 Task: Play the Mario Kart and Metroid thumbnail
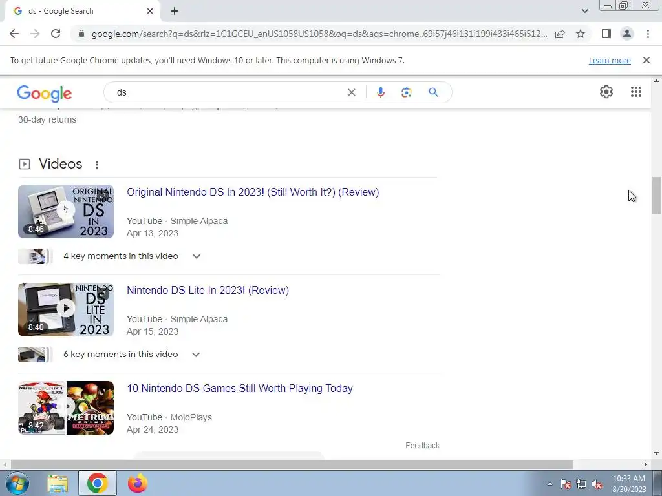(66, 408)
